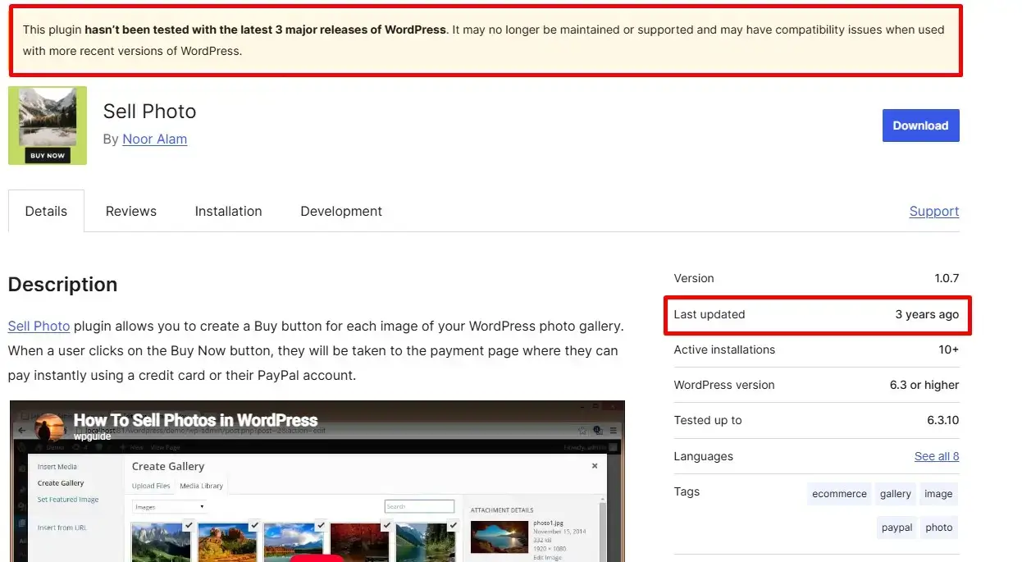Select the paypal tag

[x=897, y=528]
